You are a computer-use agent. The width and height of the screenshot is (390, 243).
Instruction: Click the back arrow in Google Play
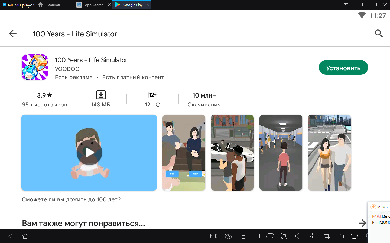(13, 34)
